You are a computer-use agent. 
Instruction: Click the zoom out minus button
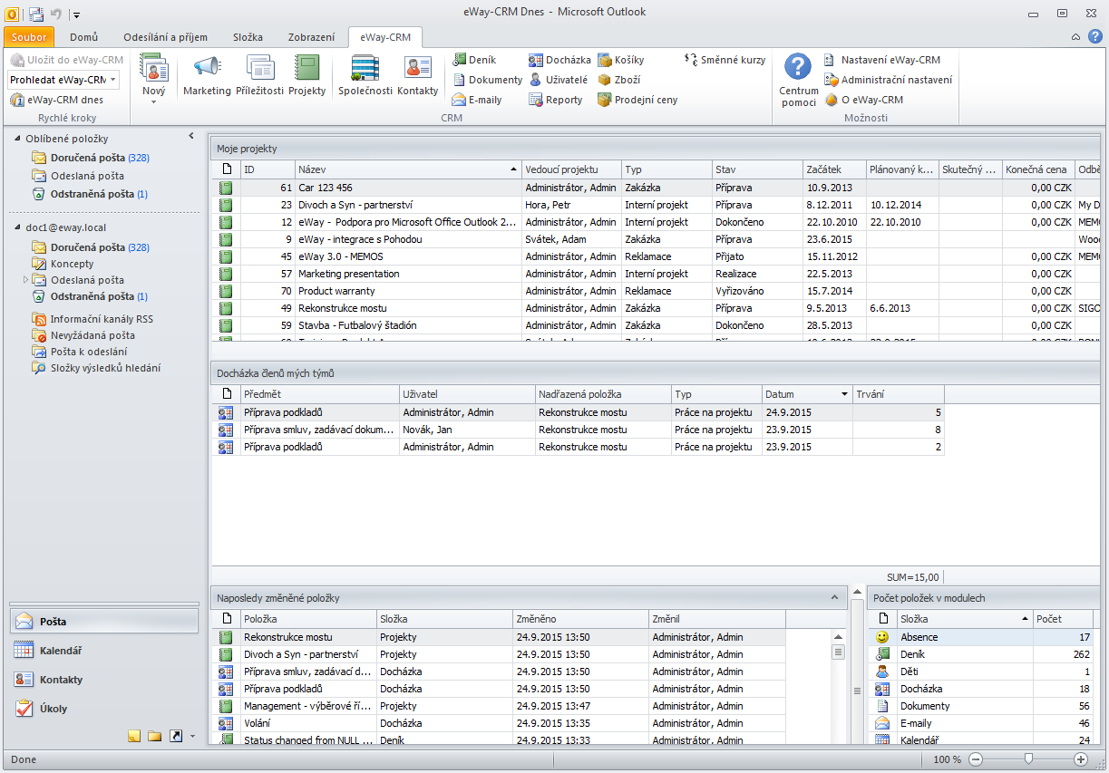(976, 759)
